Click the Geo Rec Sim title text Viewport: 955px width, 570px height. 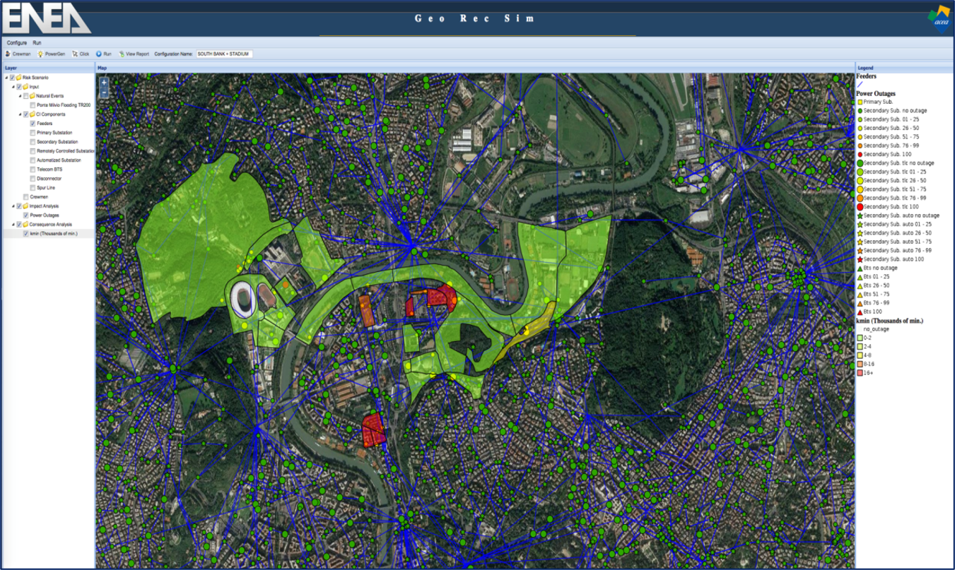475,18
